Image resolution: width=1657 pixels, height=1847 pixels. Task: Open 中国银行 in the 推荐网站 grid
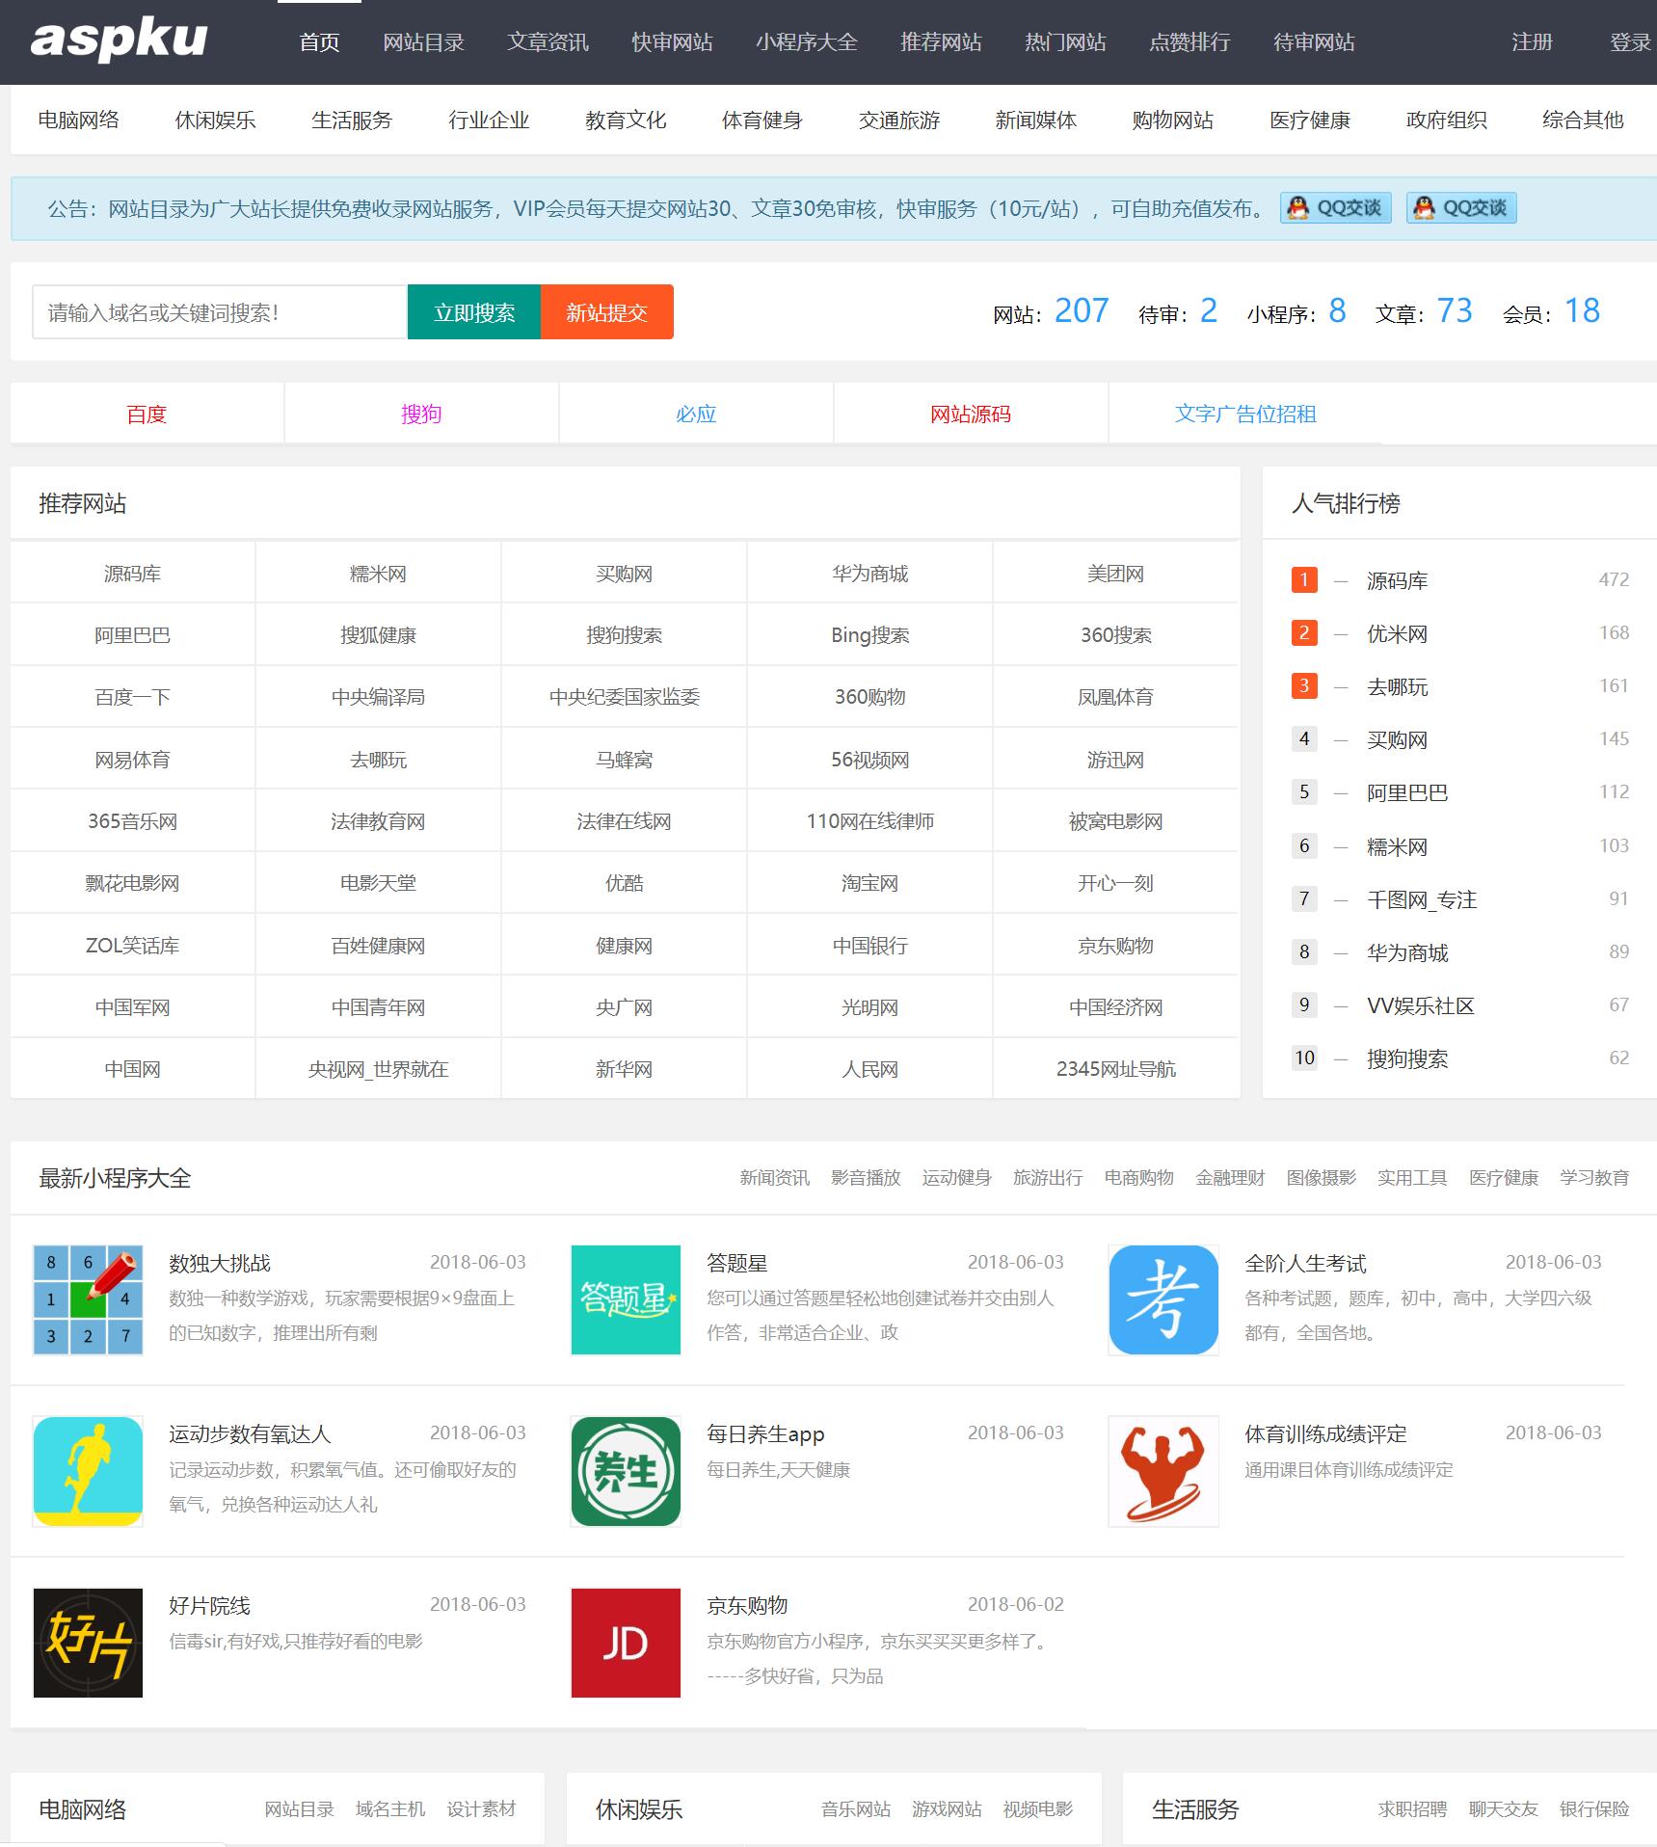[x=869, y=946]
